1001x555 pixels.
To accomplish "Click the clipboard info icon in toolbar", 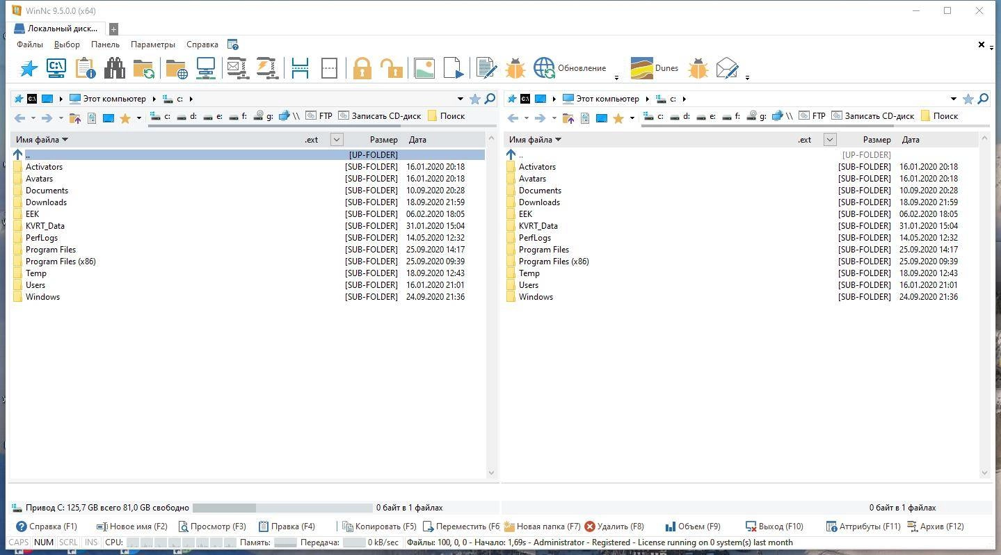I will (x=86, y=68).
